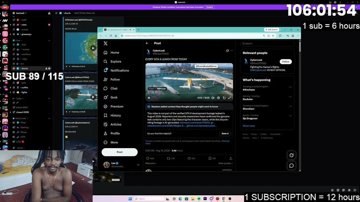Mute the post video volume
This screenshot has height=202, width=360.
(213, 98)
